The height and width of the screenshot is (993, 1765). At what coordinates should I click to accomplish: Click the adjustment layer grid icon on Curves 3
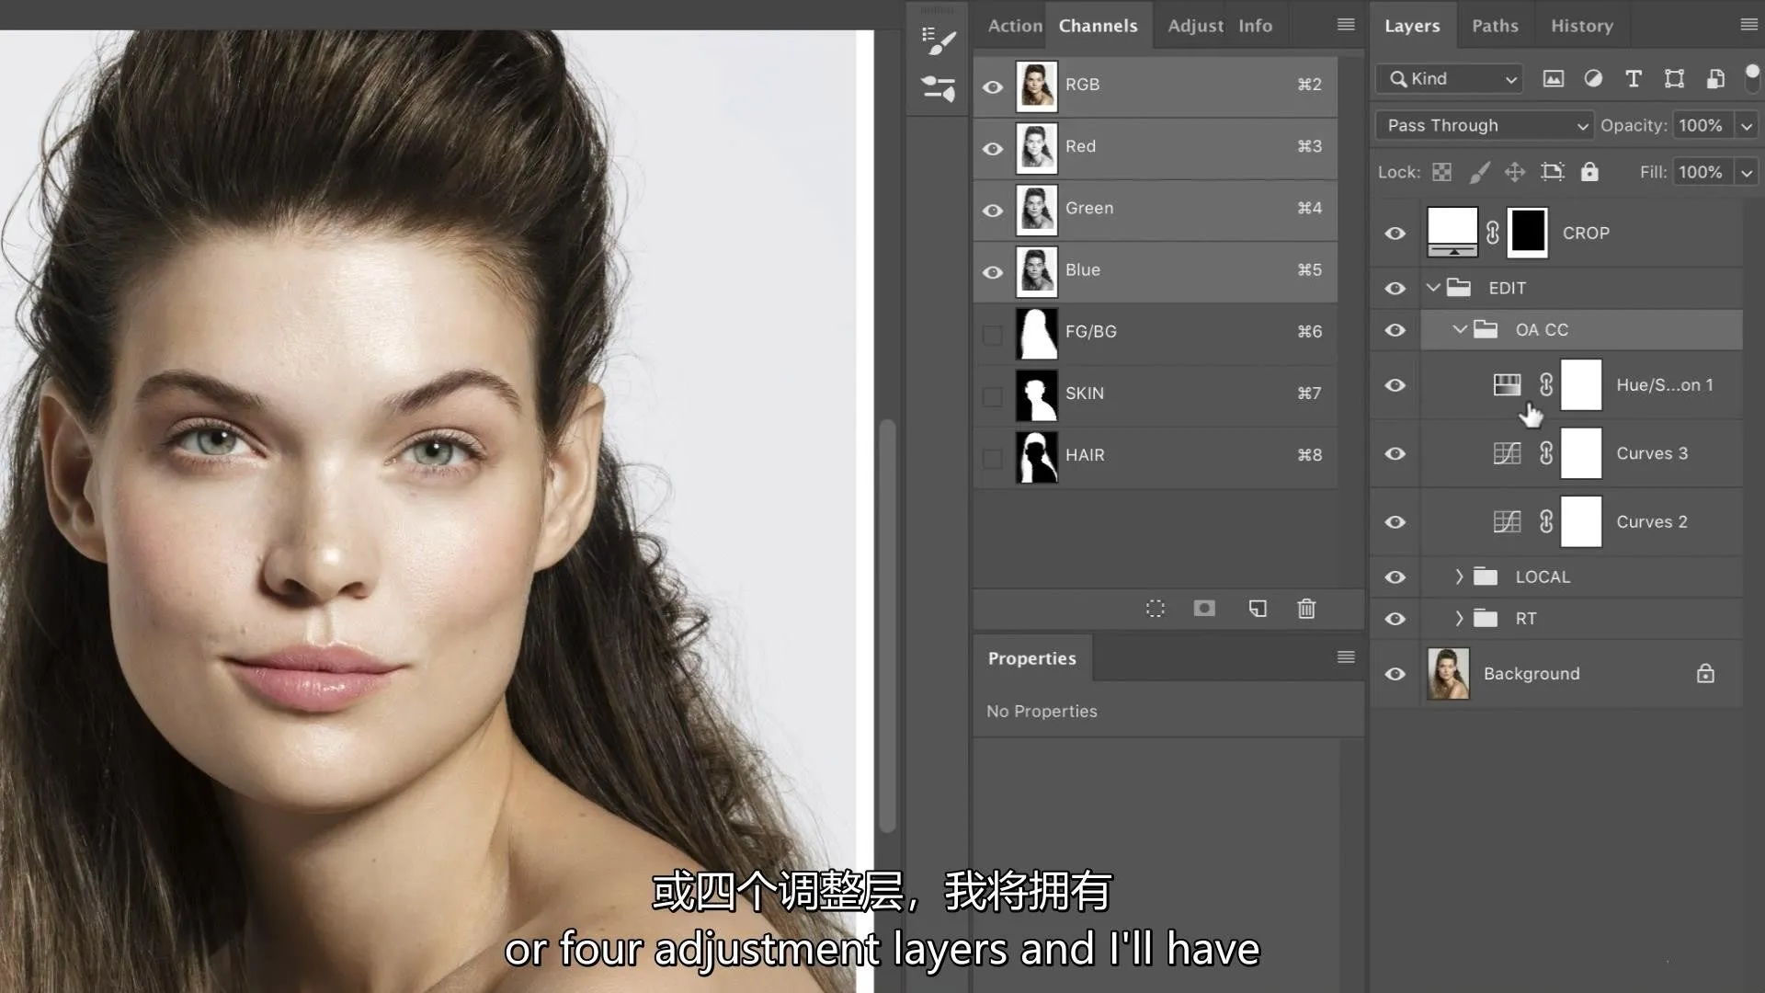tap(1507, 452)
